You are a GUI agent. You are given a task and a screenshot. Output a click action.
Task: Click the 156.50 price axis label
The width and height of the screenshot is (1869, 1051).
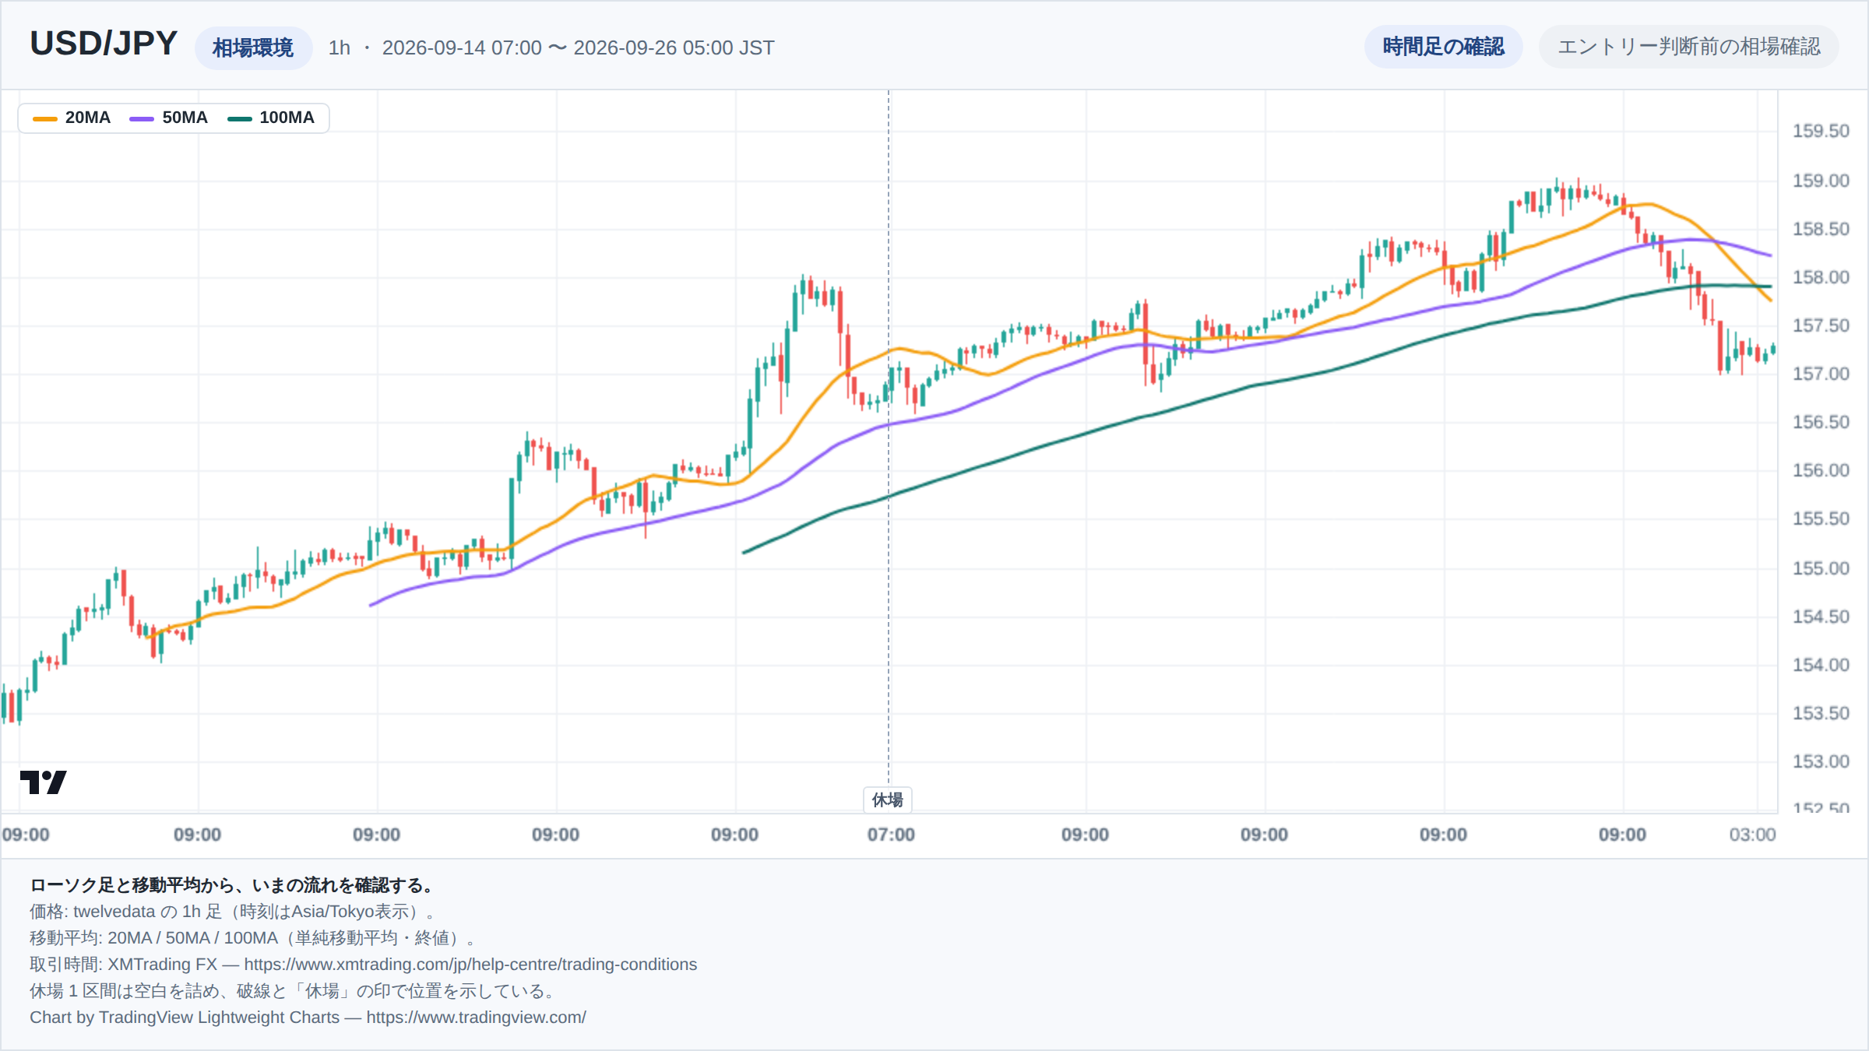click(1821, 422)
